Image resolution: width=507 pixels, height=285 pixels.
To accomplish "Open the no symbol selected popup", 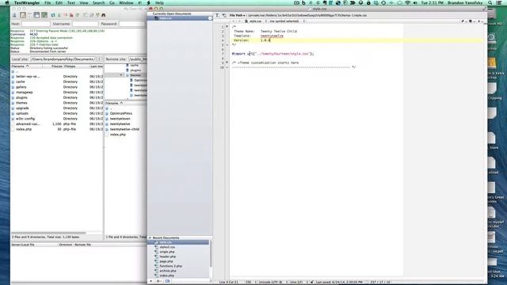I will (287, 21).
